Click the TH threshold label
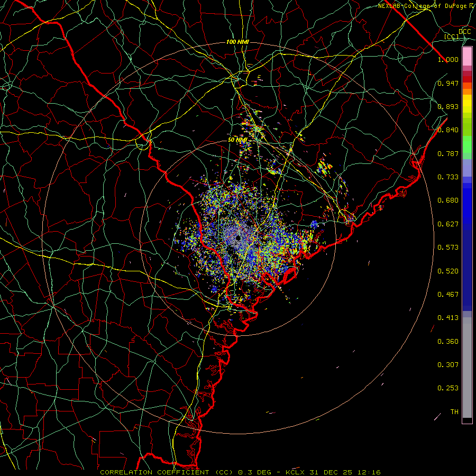This screenshot has height=476, width=476. (454, 412)
